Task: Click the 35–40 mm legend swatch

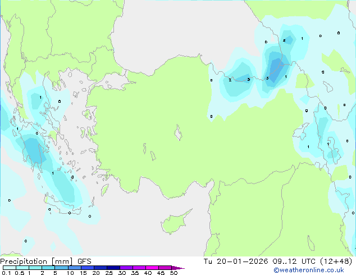Action: pyautogui.click(x=139, y=268)
